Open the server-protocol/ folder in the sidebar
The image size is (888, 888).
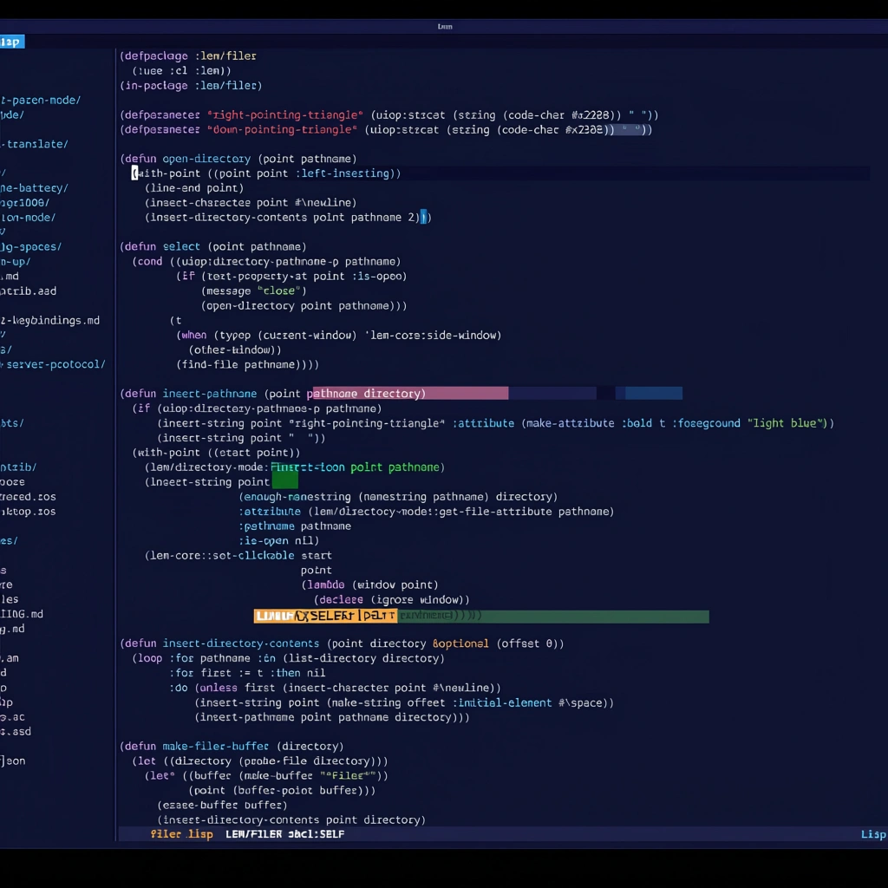click(54, 364)
